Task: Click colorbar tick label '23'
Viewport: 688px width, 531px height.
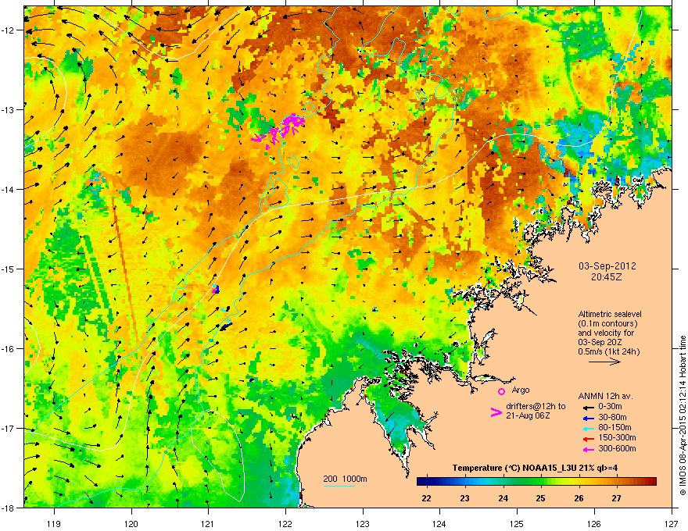Action: coord(464,498)
